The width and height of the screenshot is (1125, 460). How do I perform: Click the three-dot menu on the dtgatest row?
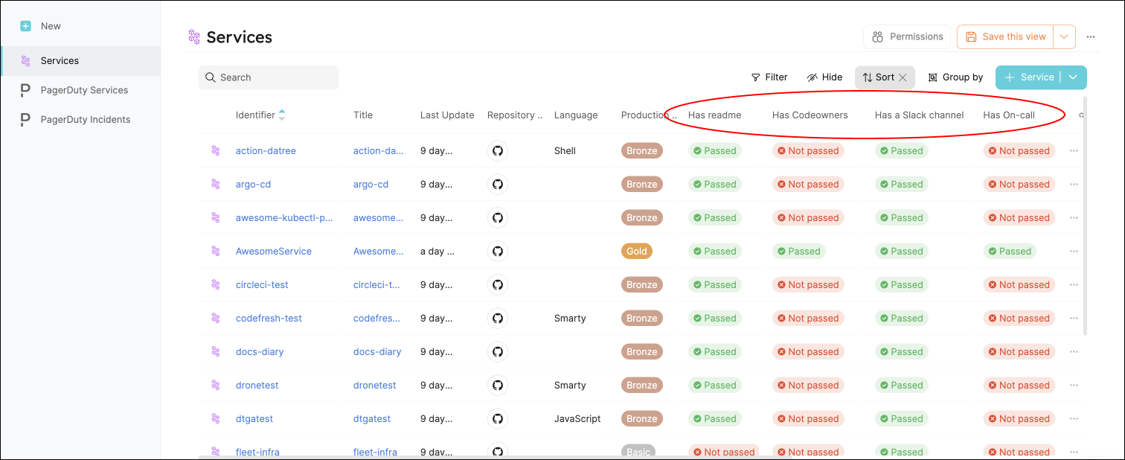pos(1074,418)
